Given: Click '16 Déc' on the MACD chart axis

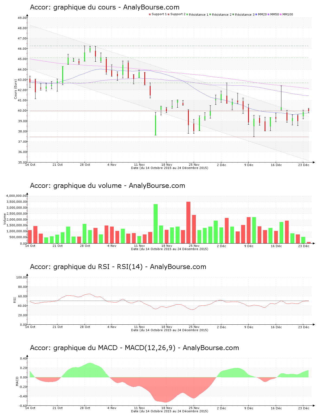Looking at the screenshot, I should click(276, 408).
